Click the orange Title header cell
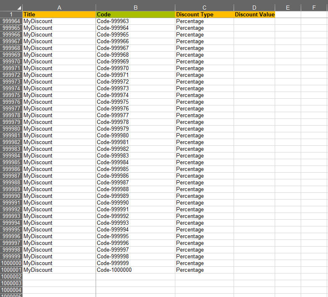328x297 pixels. click(x=59, y=15)
